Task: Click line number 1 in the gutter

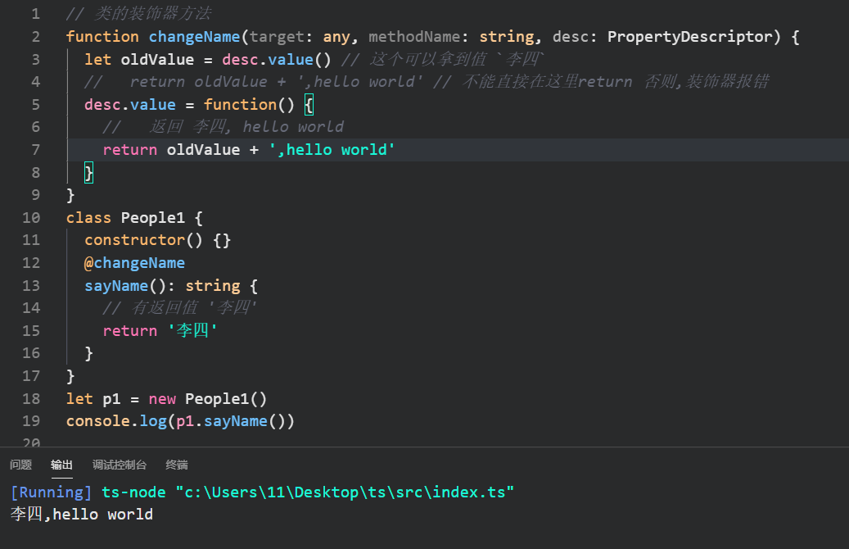Action: point(35,14)
